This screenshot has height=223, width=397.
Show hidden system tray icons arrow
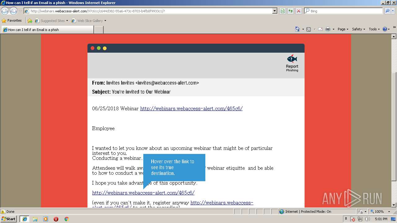click(346, 219)
